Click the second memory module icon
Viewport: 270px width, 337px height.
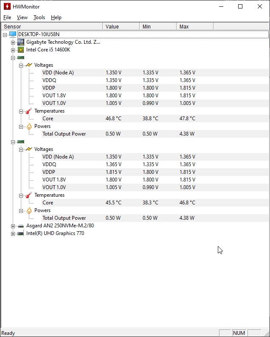(21, 142)
